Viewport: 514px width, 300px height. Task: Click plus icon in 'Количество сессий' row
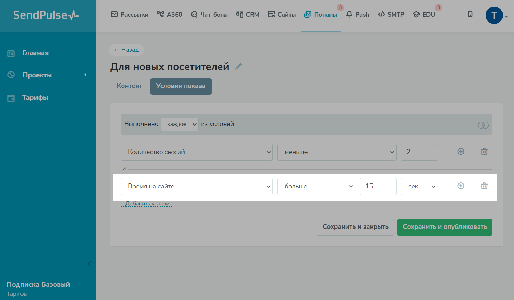pyautogui.click(x=461, y=152)
